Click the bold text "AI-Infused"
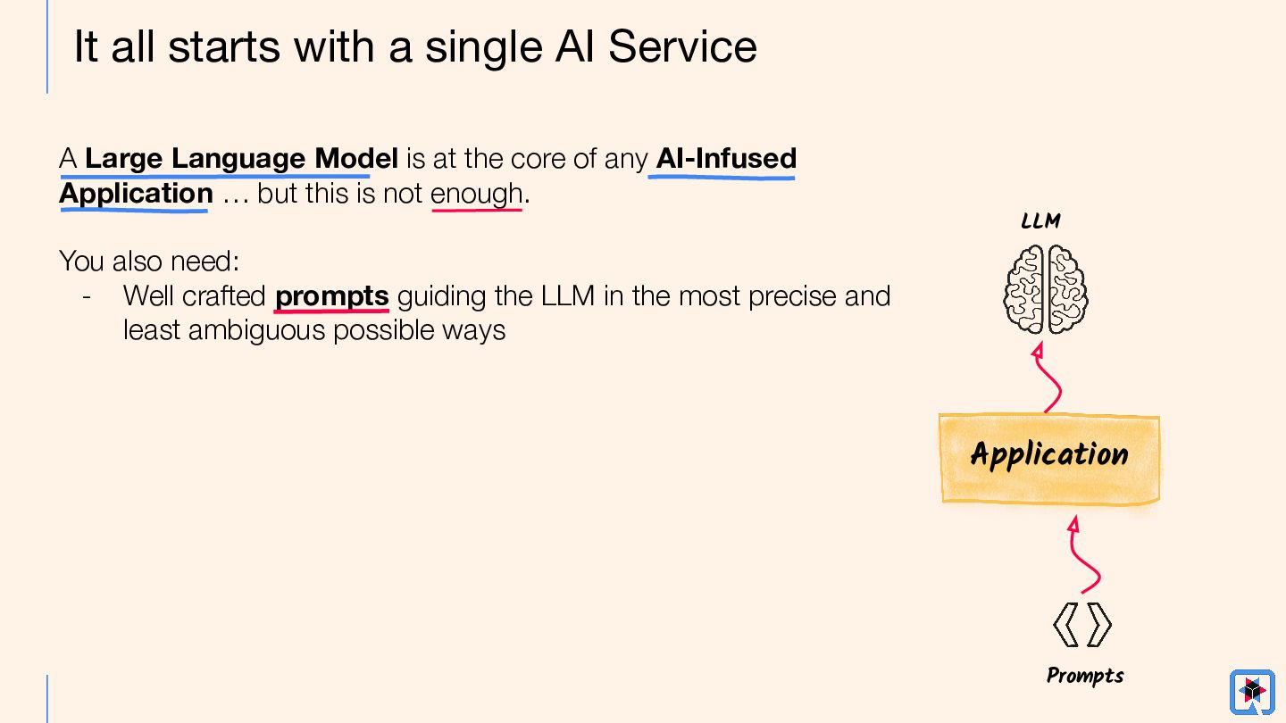The width and height of the screenshot is (1286, 723). coord(726,159)
